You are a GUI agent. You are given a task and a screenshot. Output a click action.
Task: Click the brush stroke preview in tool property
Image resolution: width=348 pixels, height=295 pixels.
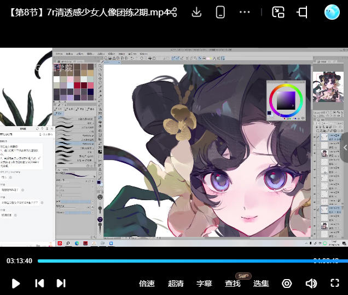75,174
